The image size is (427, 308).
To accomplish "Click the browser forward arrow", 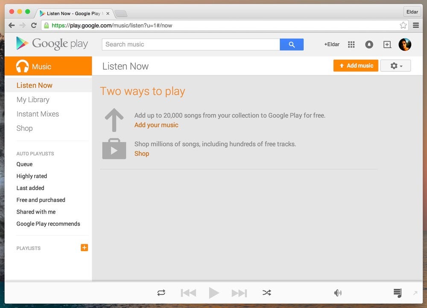I will click(x=23, y=25).
